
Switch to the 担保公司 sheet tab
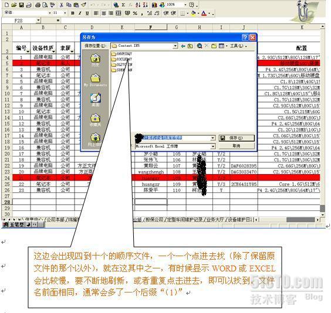[x=154, y=220]
